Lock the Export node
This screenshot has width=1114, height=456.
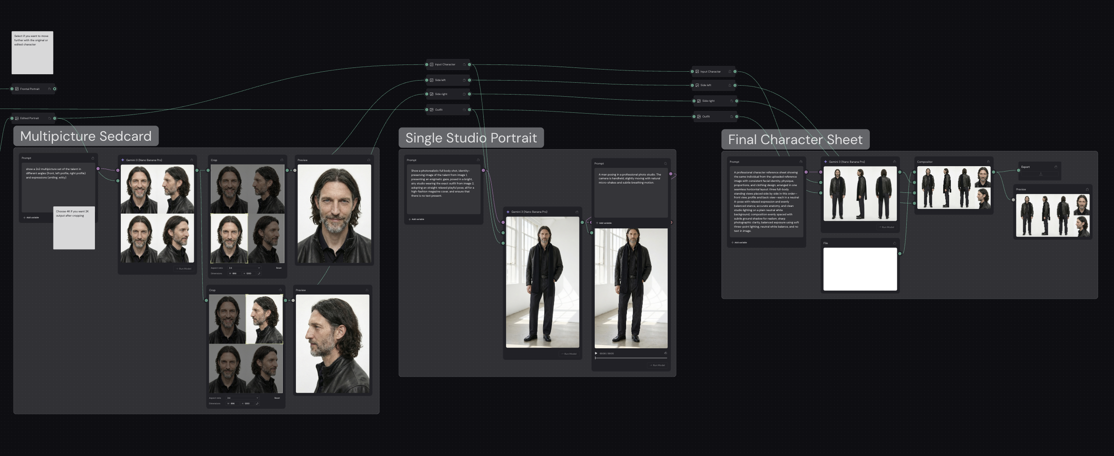tap(1056, 167)
